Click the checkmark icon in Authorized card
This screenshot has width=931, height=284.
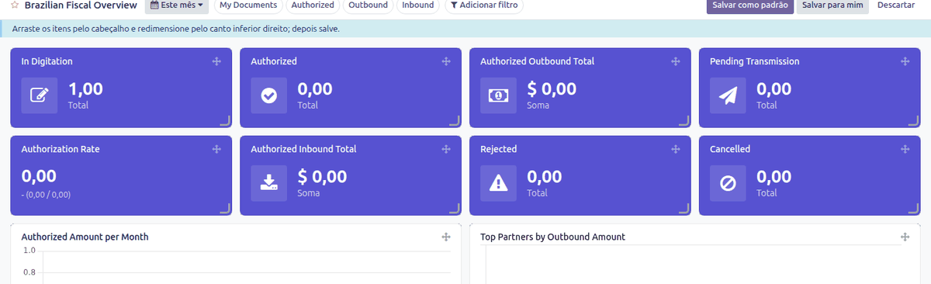[268, 95]
